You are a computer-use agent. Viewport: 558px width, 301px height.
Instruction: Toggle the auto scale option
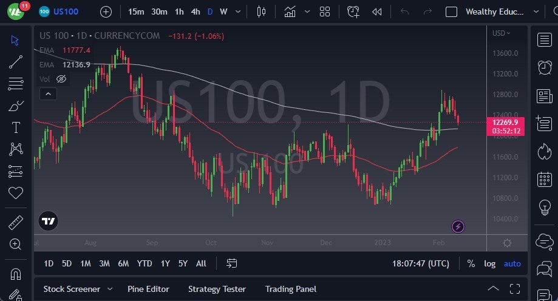coord(512,263)
